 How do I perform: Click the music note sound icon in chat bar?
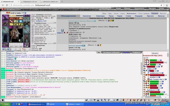coord(109,100)
